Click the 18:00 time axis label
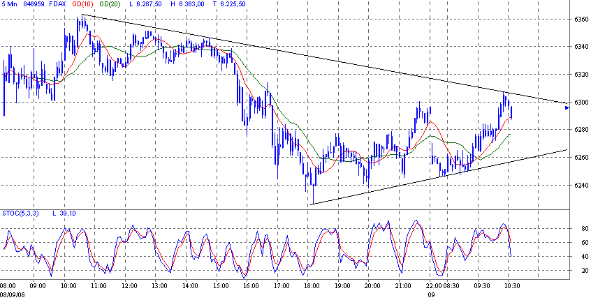 pos(312,286)
